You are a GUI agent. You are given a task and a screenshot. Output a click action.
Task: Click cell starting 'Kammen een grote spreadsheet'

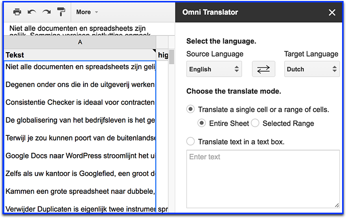80,191
